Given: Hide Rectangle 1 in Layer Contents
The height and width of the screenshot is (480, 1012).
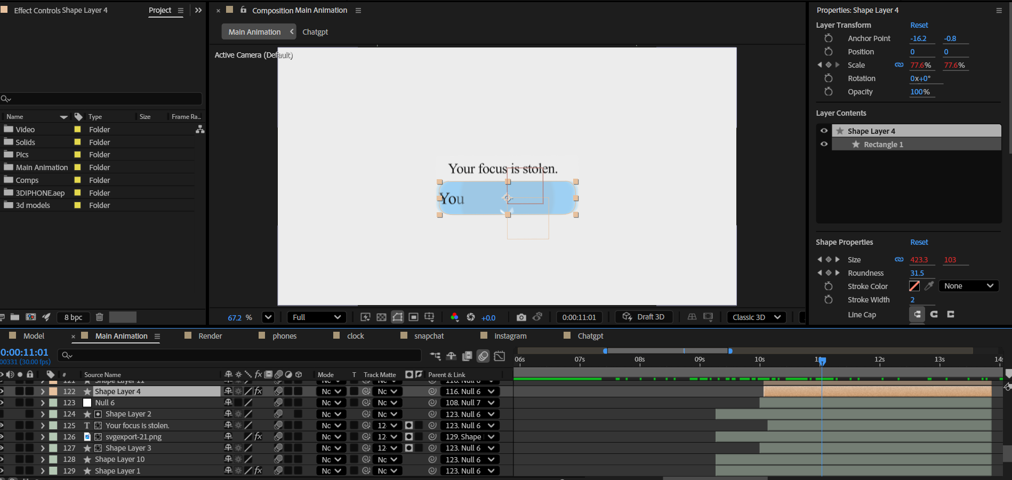Looking at the screenshot, I should (824, 145).
